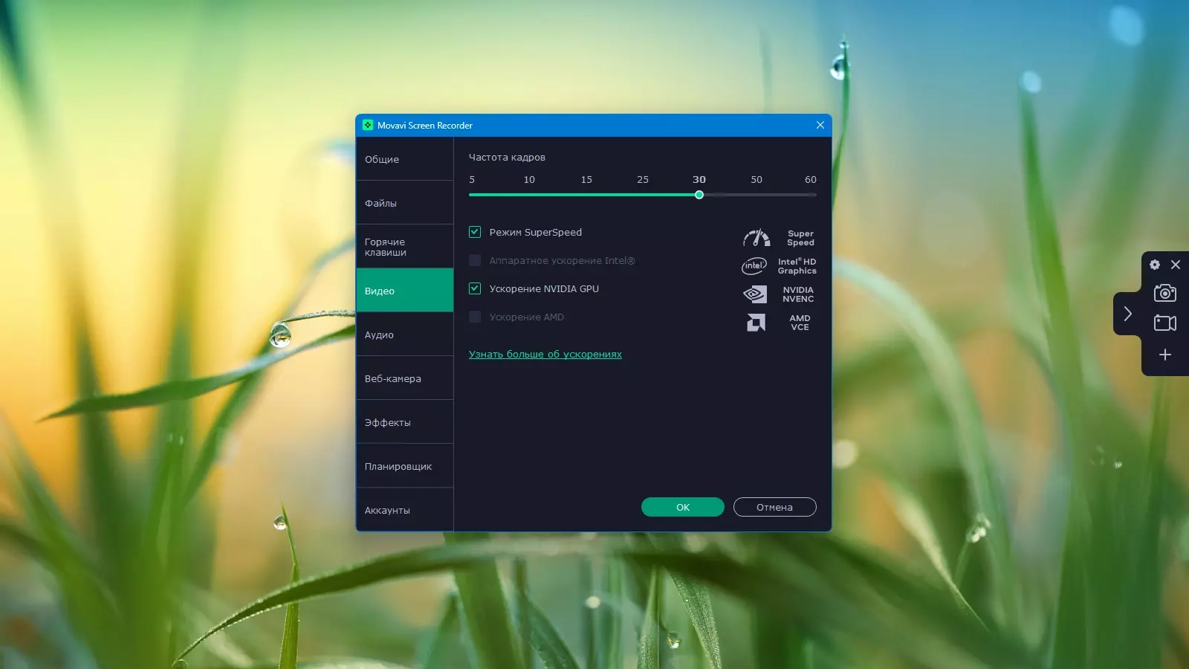Click the Intel HD Graphics logo
Viewport: 1189px width, 669px height.
tap(754, 266)
